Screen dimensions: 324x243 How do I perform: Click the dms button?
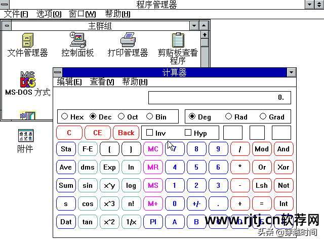click(88, 167)
